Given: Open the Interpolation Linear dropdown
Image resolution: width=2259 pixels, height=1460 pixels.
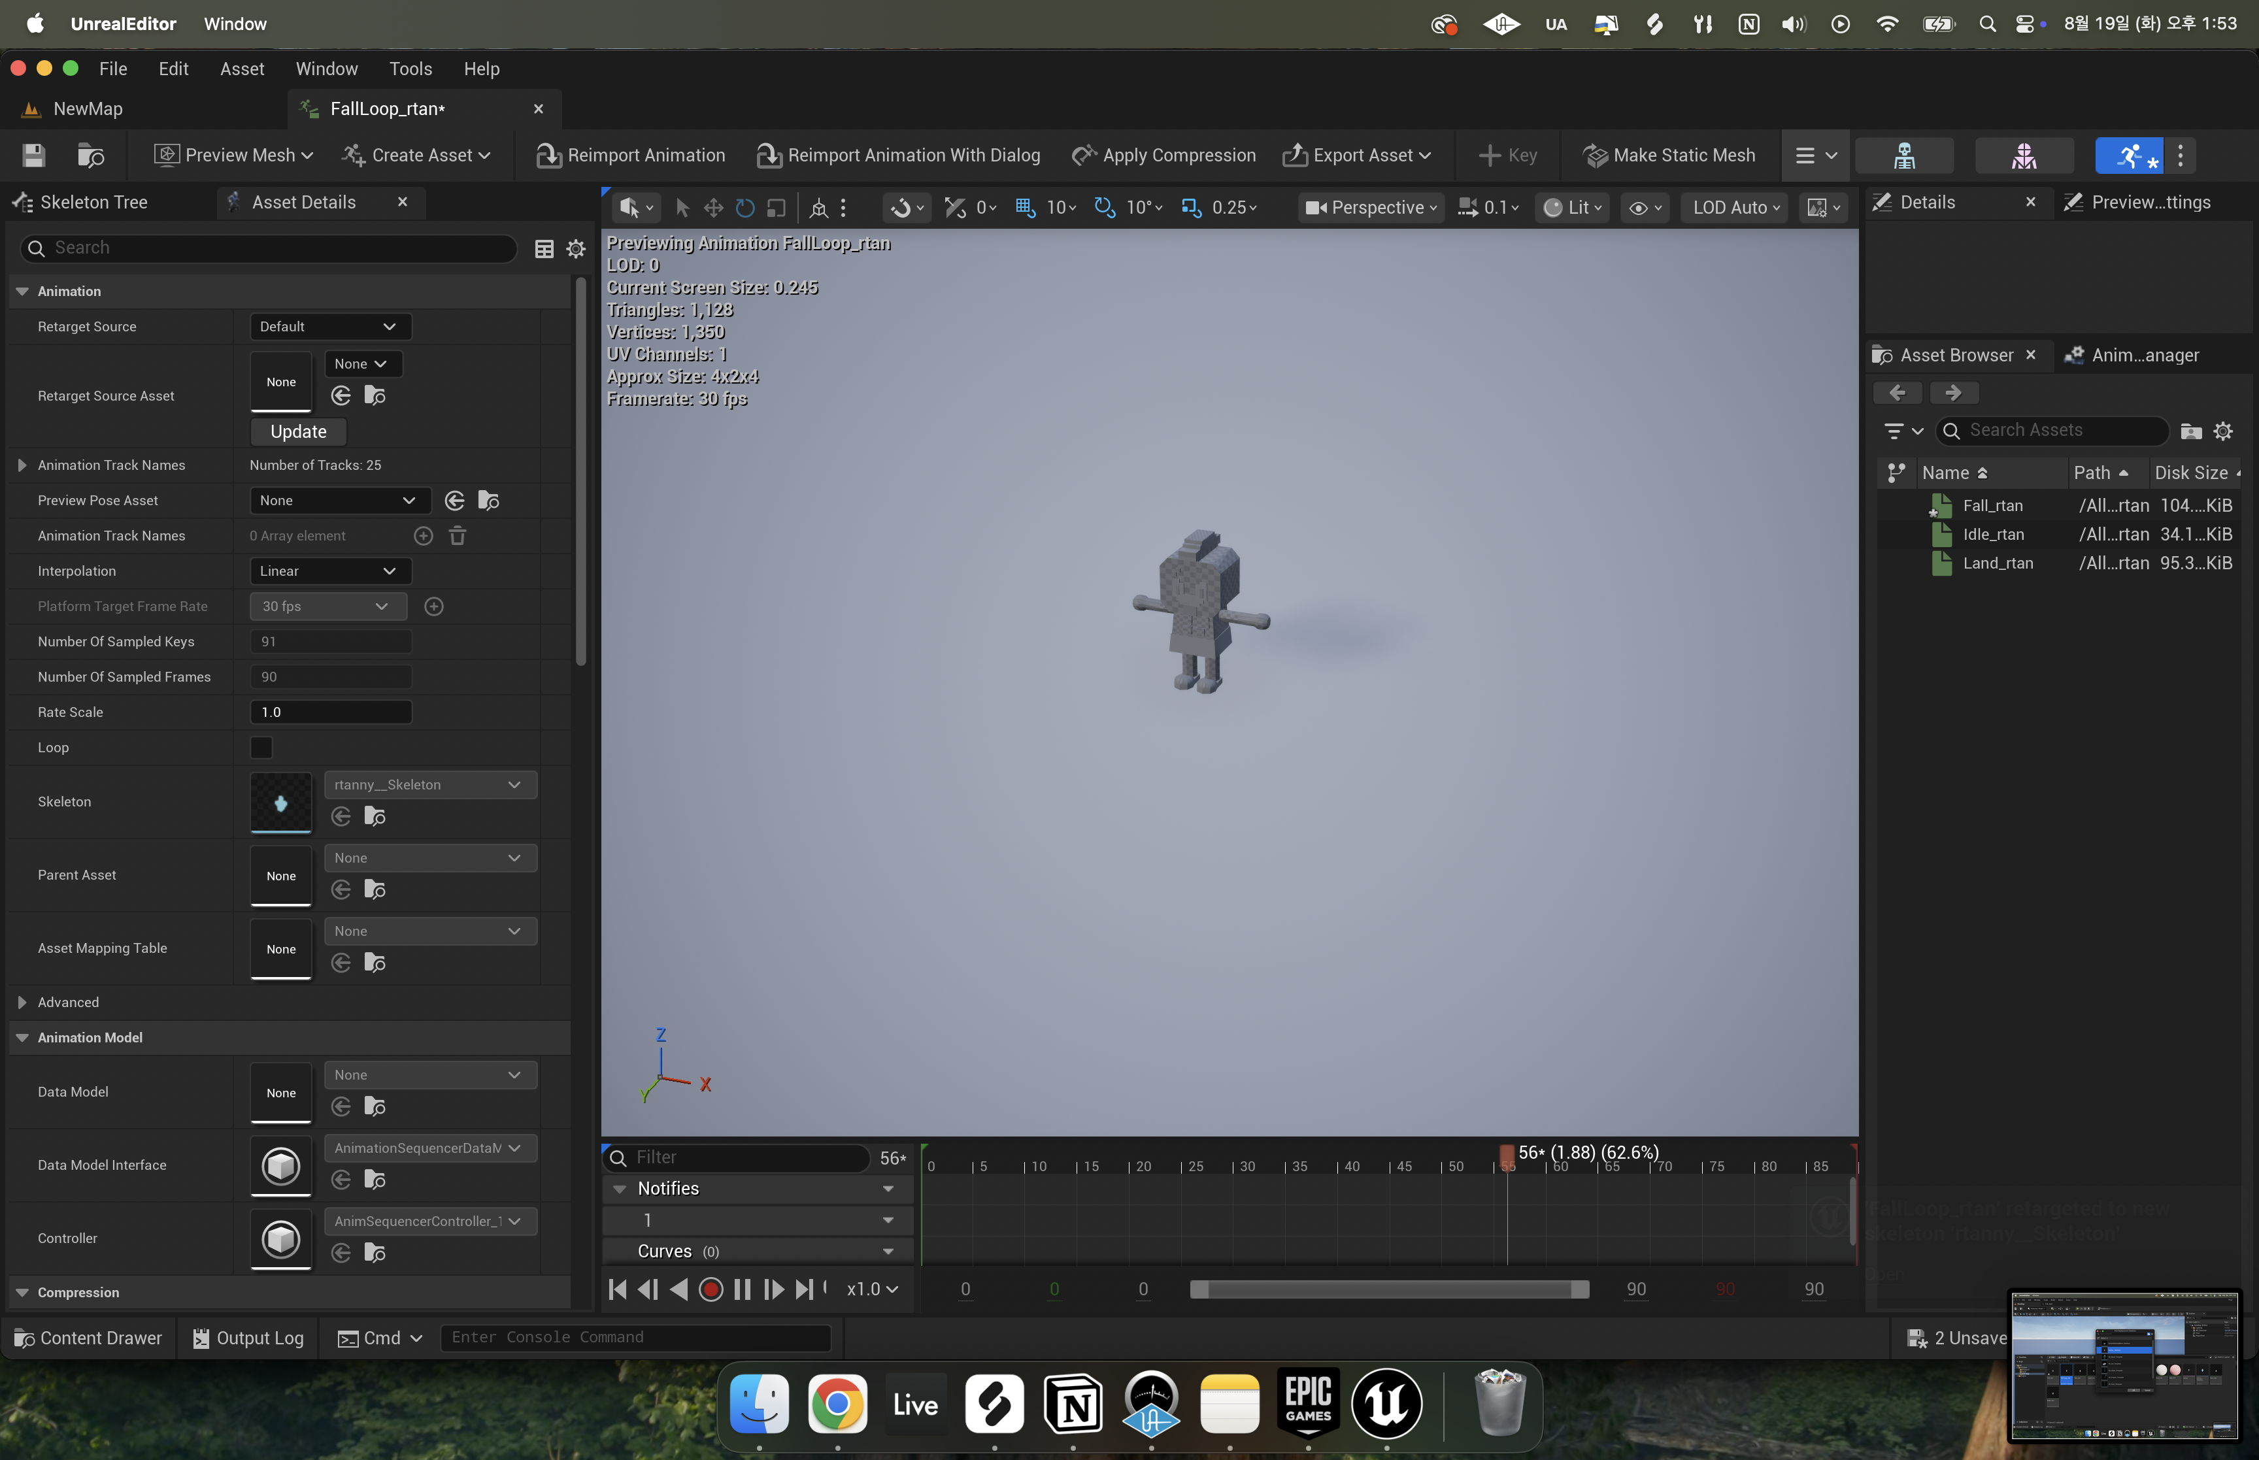Looking at the screenshot, I should pos(330,571).
